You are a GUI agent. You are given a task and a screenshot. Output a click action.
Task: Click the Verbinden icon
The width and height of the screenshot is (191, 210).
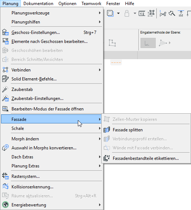5,70
